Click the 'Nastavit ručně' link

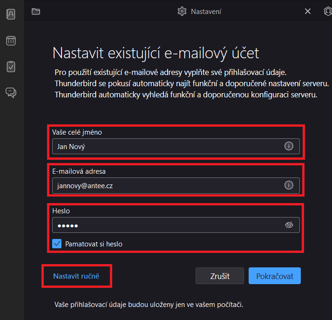click(x=76, y=276)
